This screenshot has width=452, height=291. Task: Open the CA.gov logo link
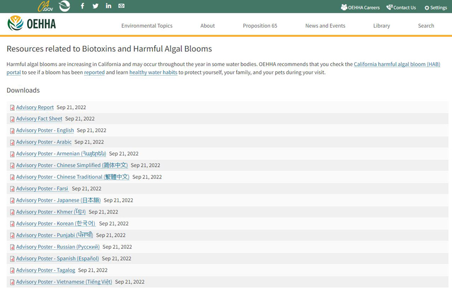[45, 6]
